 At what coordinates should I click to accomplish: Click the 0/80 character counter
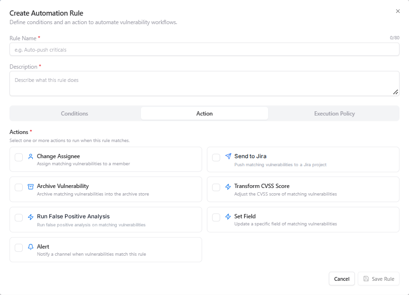(395, 38)
